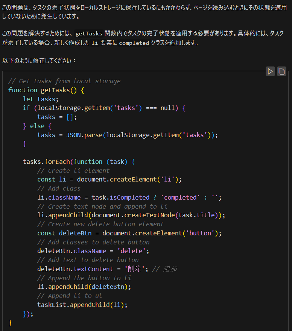The height and width of the screenshot is (331, 292).
Task: Click the forEach method call
Action: pos(57,162)
